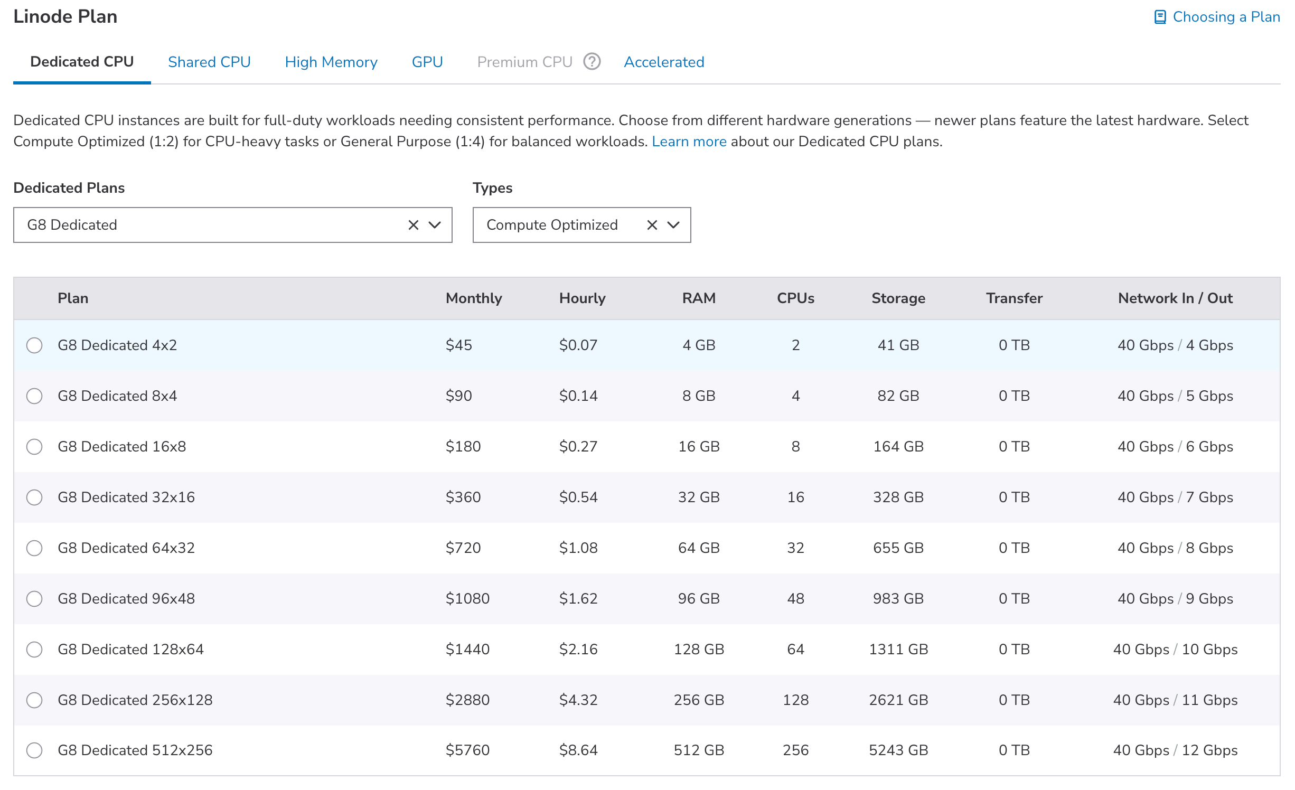The image size is (1295, 790).
Task: Clear the G8 Dedicated plan selection
Action: pos(414,225)
